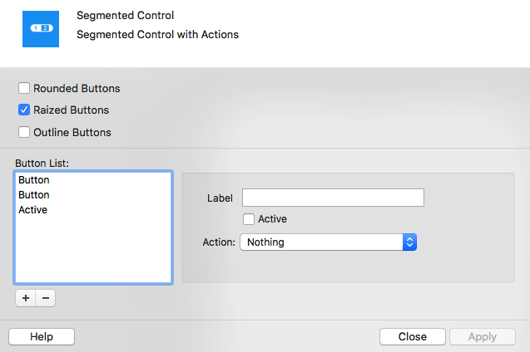
Task: Add a new button with the plus icon
Action: pyautogui.click(x=25, y=298)
